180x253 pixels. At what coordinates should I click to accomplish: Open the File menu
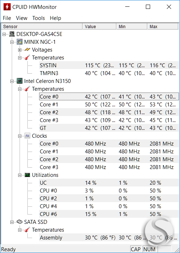tap(7, 18)
